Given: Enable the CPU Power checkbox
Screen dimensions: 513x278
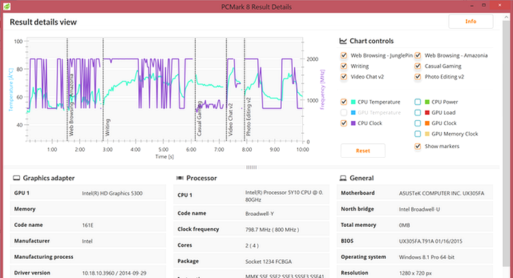Looking at the screenshot, I should click(x=417, y=102).
